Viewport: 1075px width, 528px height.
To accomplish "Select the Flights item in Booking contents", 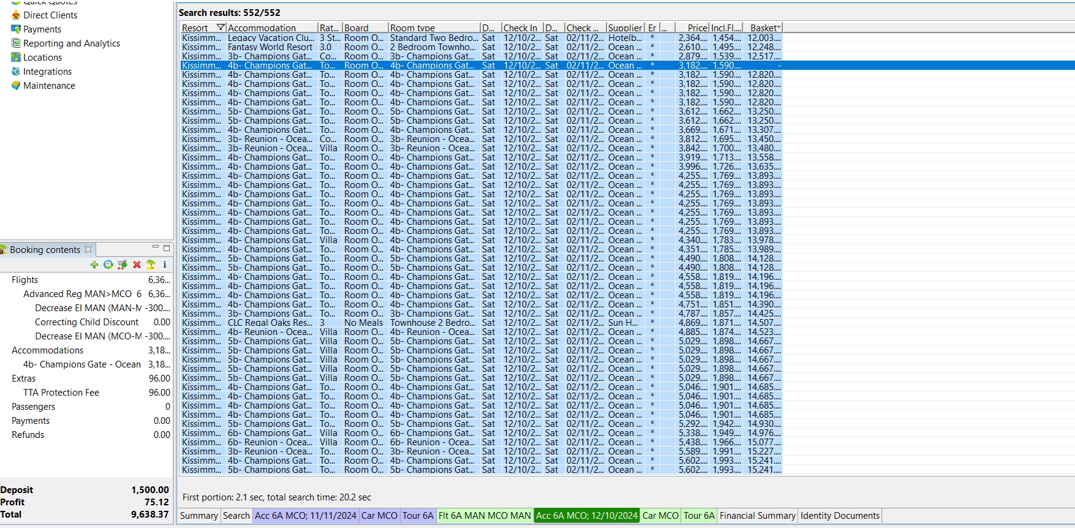I will tap(25, 280).
